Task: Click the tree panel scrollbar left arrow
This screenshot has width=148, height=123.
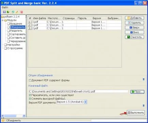Action: click(3, 116)
